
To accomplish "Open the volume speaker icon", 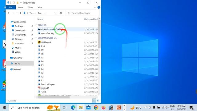I will (167, 108).
